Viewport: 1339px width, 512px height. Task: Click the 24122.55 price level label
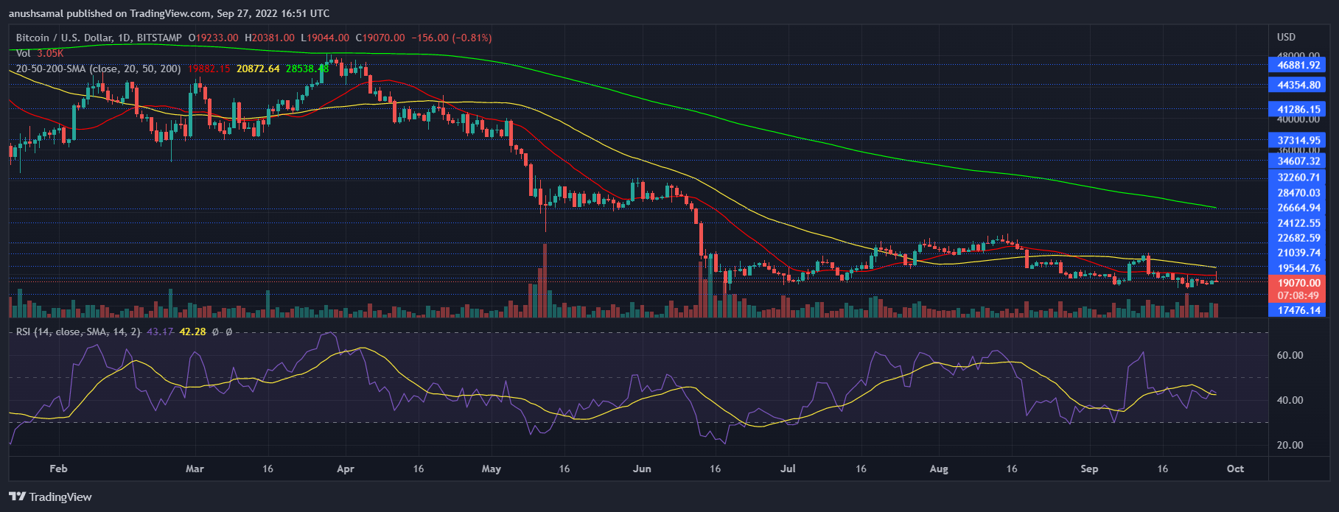point(1298,223)
